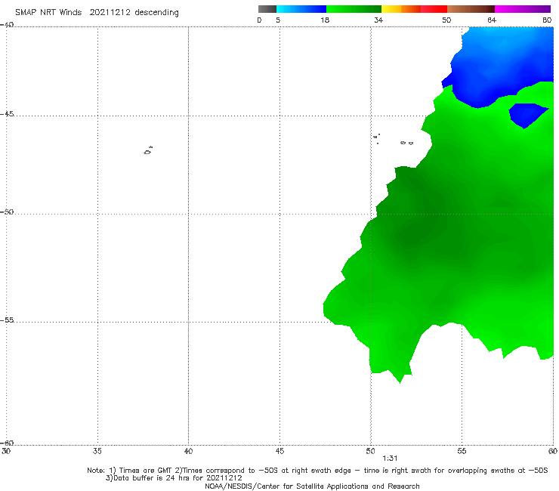Click the color bar label "5"

278,20
